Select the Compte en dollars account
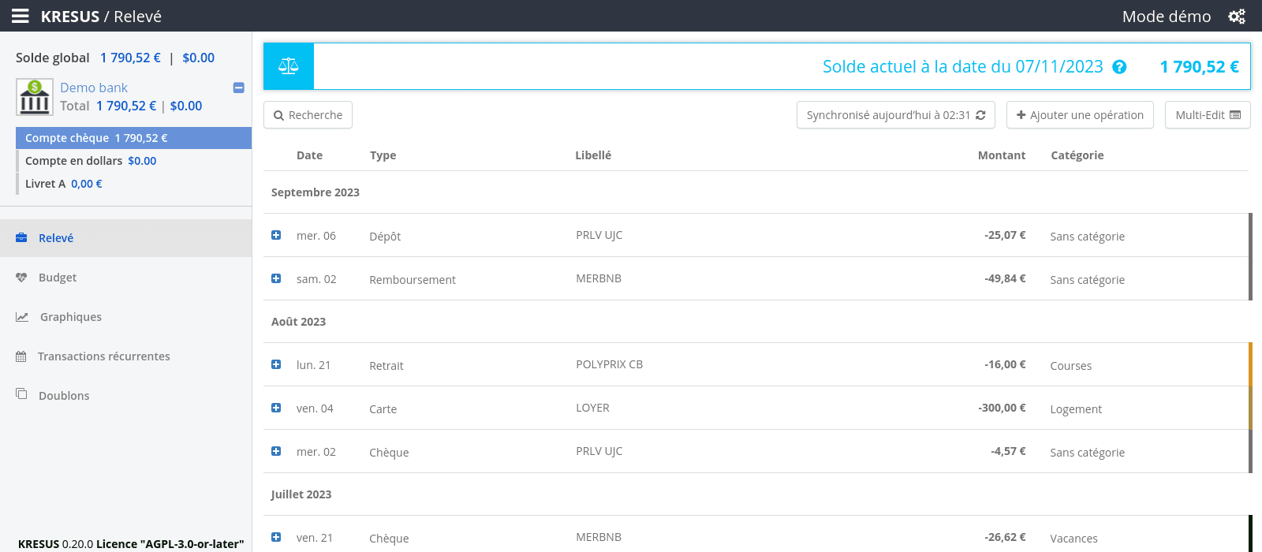This screenshot has height=552, width=1262. pos(90,161)
